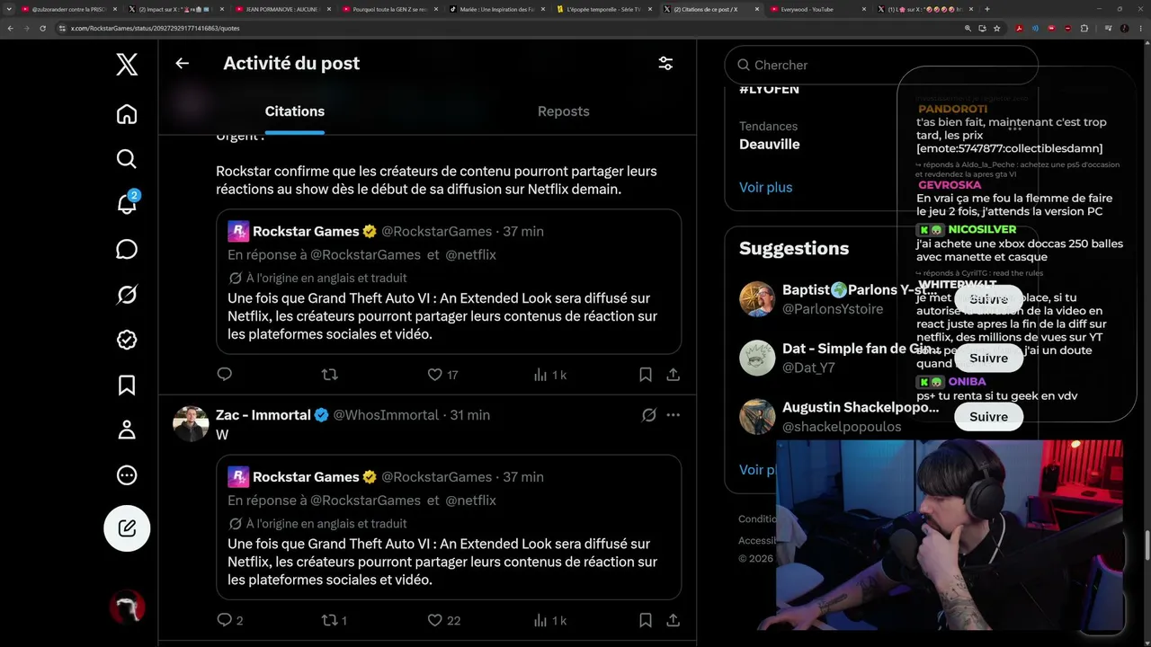Share the post with 17 likes
This screenshot has width=1151, height=647.
(673, 375)
